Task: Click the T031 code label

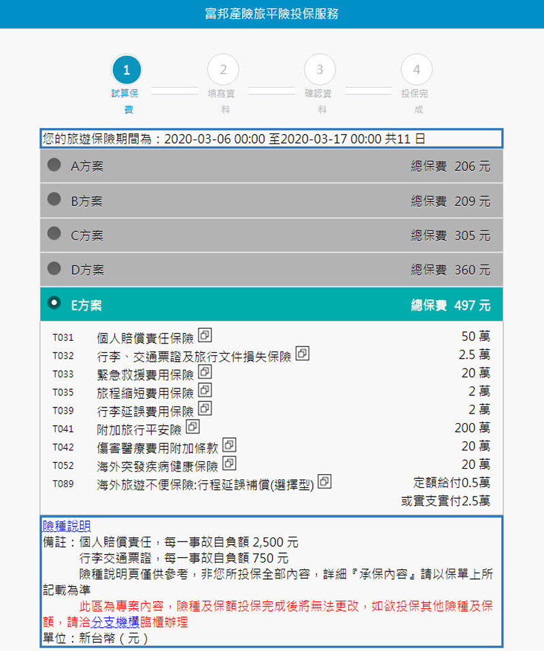Action: click(63, 337)
